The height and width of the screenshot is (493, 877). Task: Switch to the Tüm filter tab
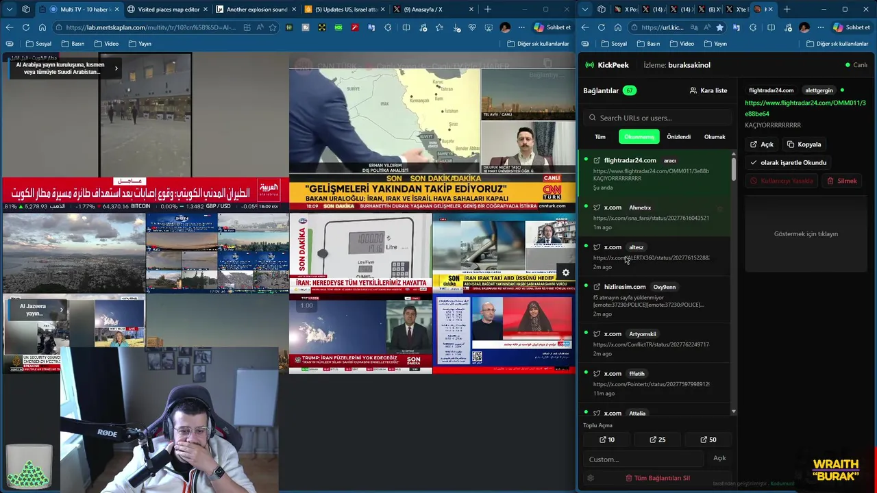pyautogui.click(x=600, y=137)
